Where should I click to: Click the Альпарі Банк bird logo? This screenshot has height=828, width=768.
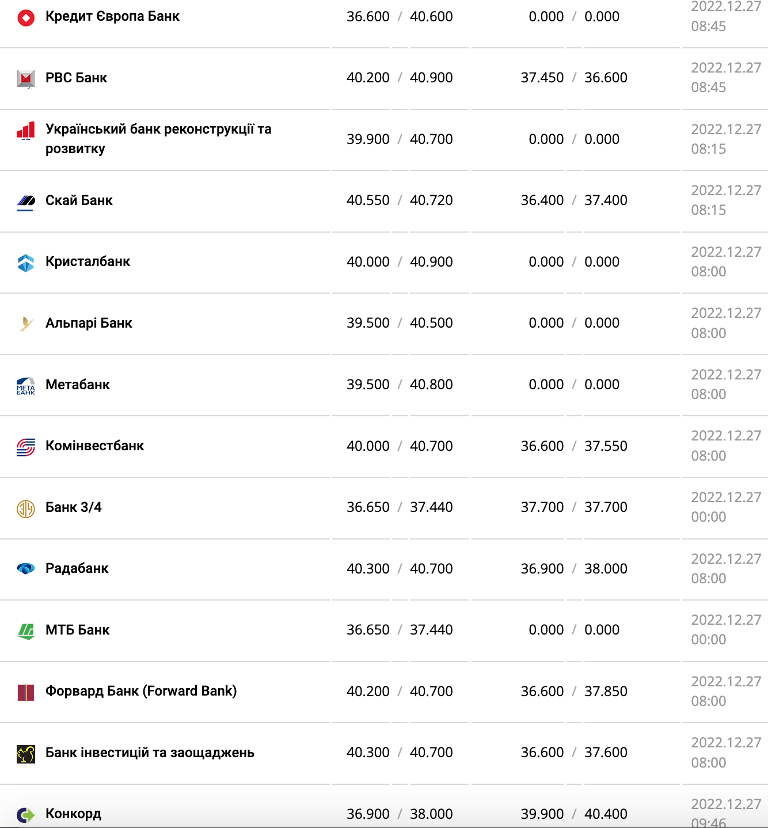pyautogui.click(x=26, y=324)
